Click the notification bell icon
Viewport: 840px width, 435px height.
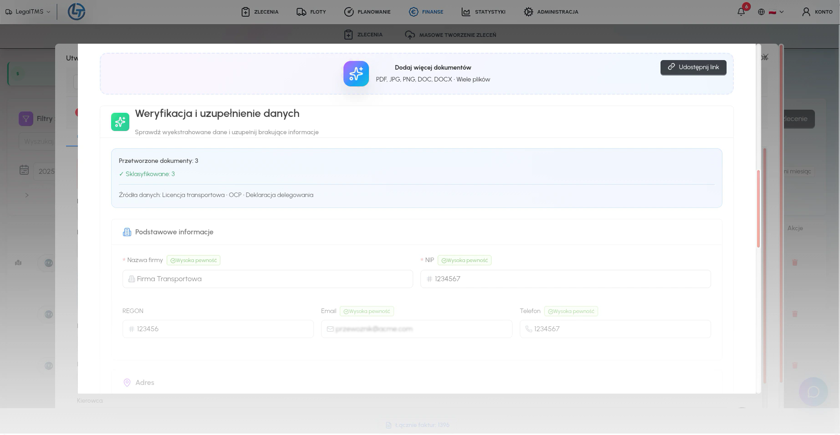[x=741, y=12]
